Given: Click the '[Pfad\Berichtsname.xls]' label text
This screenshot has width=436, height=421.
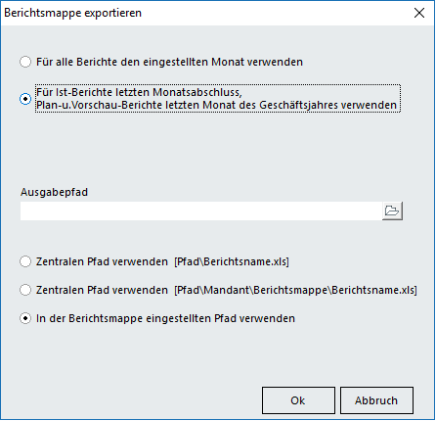Looking at the screenshot, I should click(232, 261).
